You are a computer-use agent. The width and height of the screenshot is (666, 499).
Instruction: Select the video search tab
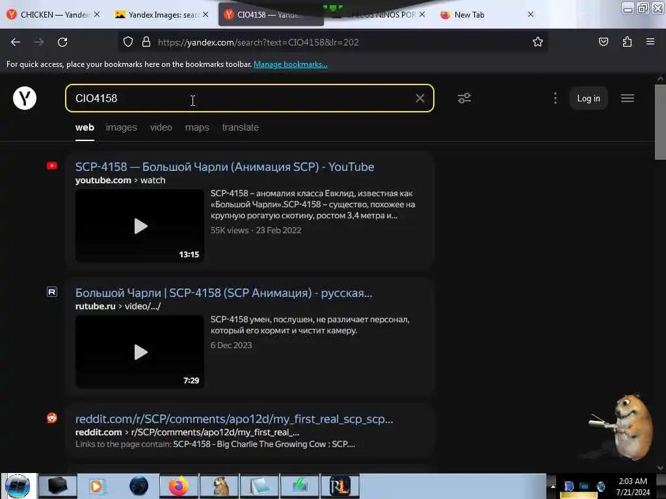coord(161,127)
